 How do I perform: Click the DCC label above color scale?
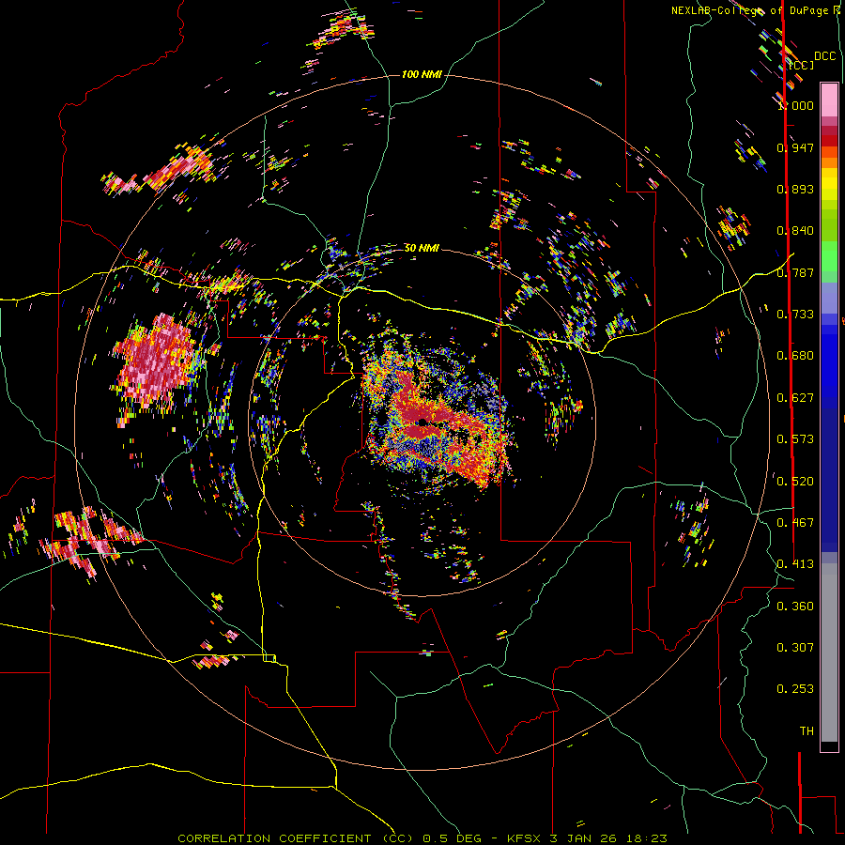(x=824, y=56)
